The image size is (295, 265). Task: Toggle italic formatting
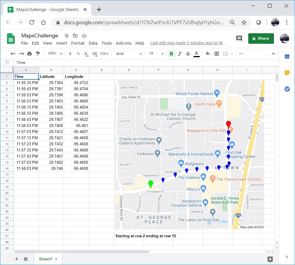point(180,54)
